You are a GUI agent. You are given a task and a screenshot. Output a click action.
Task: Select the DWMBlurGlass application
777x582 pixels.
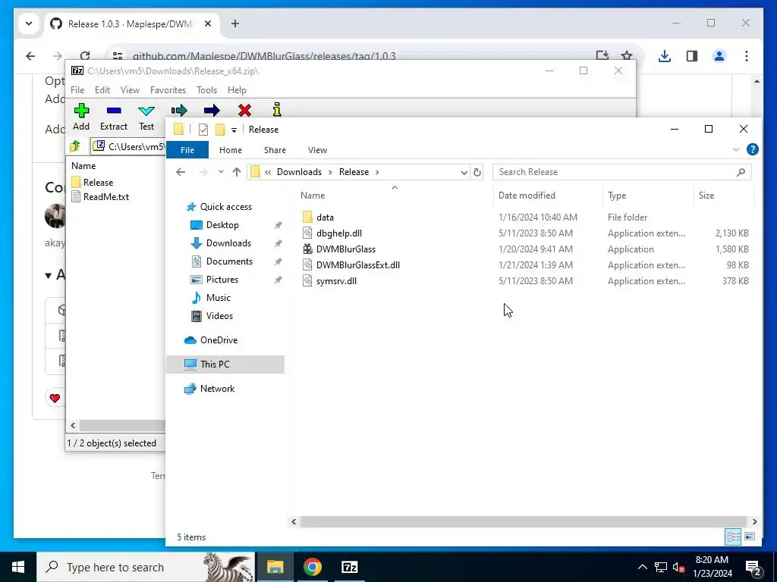346,249
